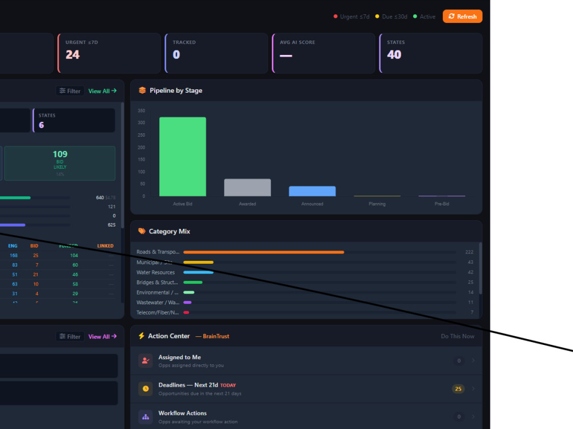Viewport: 573px width, 429px height.
Task: Click the Active legend item
Action: [x=424, y=17]
